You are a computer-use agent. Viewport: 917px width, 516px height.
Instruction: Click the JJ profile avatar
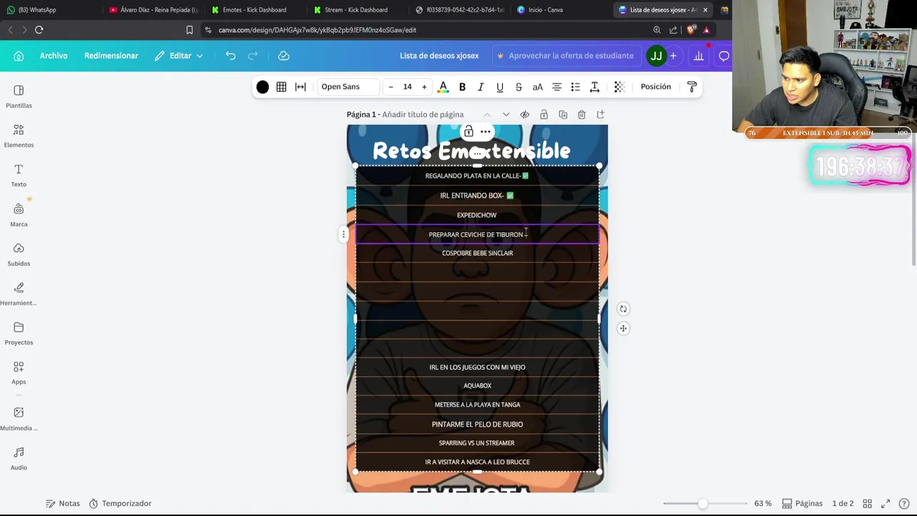tap(656, 56)
